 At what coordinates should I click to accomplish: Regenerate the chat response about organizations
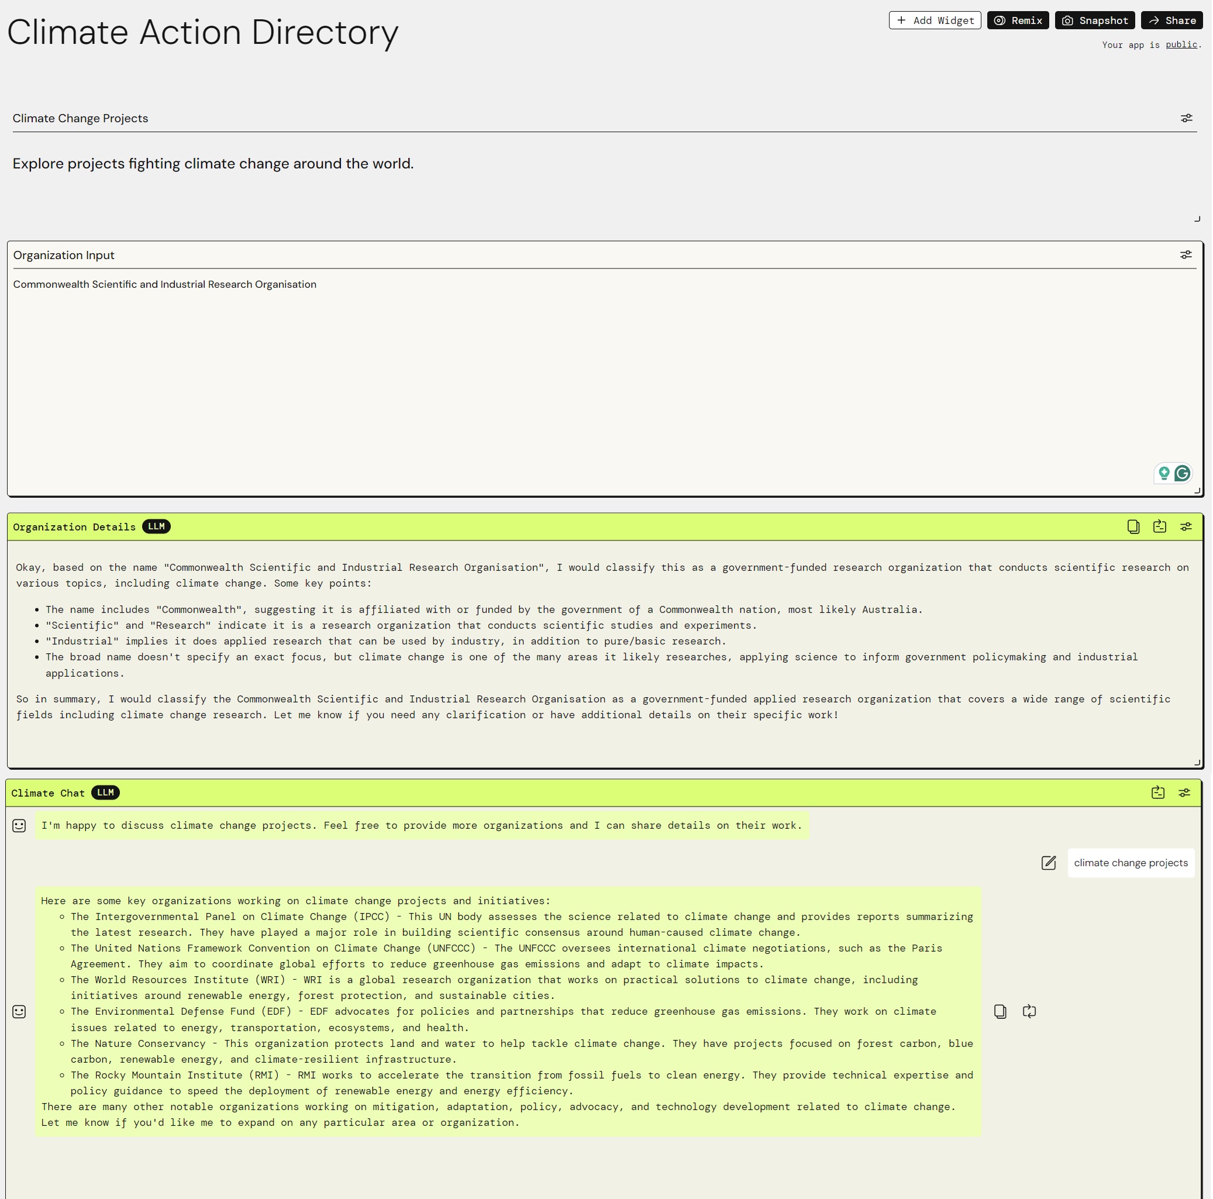[1029, 1011]
